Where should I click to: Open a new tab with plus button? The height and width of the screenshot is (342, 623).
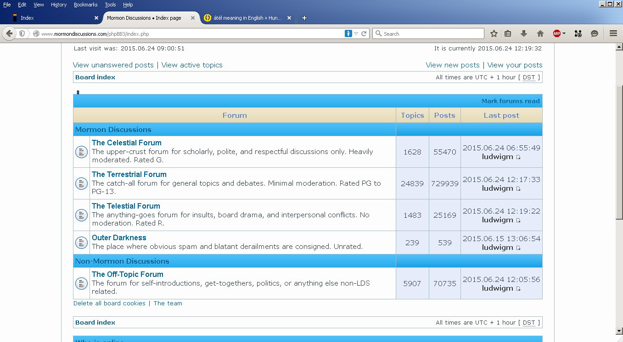coord(304,18)
